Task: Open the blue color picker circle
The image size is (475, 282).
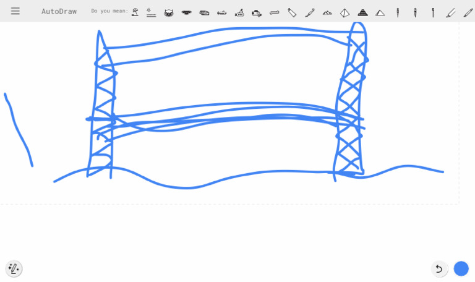Action: (461, 268)
